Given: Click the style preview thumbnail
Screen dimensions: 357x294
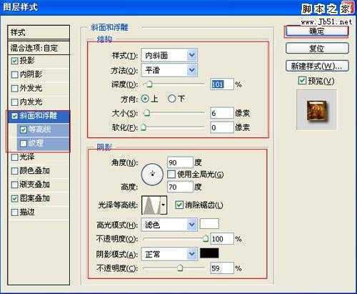Looking at the screenshot, I should point(316,110).
